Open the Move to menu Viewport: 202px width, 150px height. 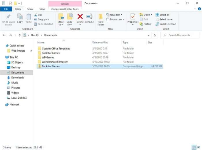pyautogui.click(x=61, y=19)
